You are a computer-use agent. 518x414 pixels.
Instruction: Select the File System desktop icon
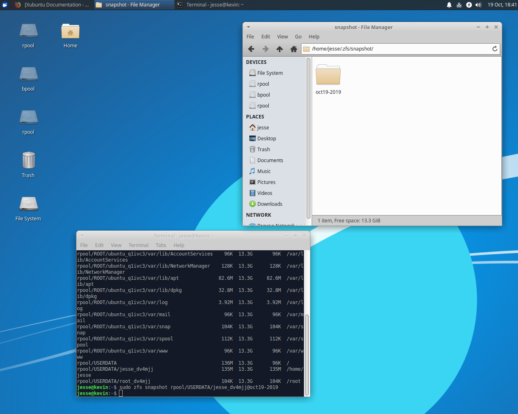(x=28, y=204)
